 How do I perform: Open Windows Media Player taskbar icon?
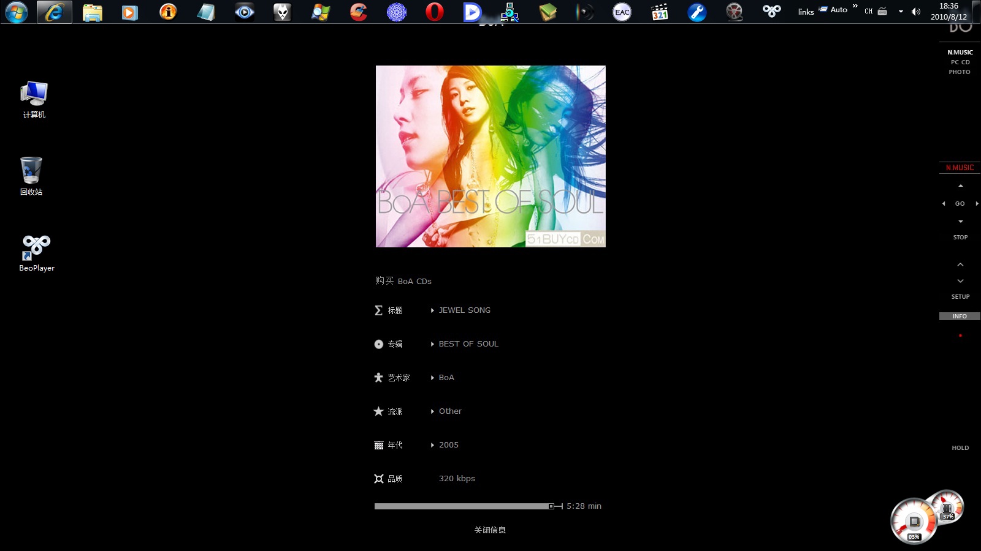click(x=130, y=12)
